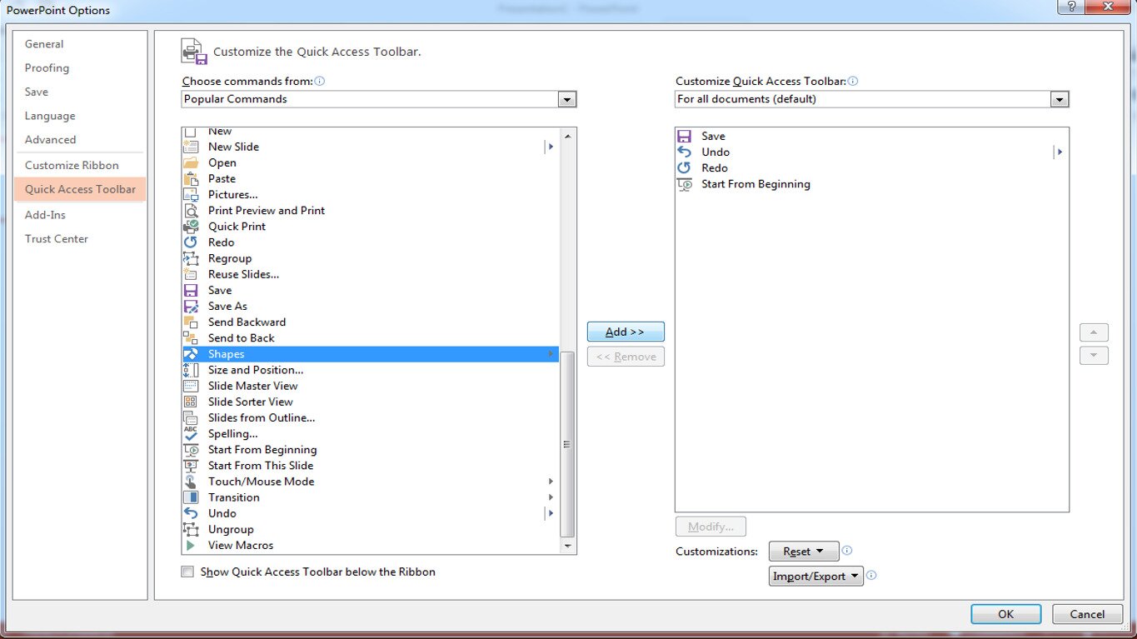
Task: Select Start From Beginning icon in right list
Action: click(x=684, y=184)
